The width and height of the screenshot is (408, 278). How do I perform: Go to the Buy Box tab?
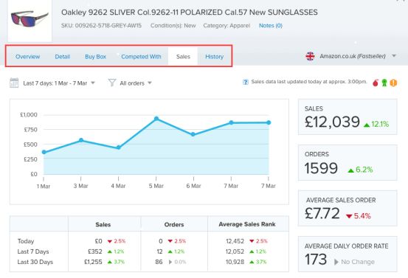95,57
